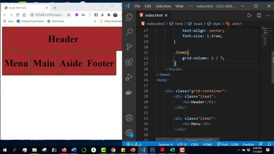Open the purple extension icon in Chrome
The width and height of the screenshot is (274, 154).
(77, 15)
